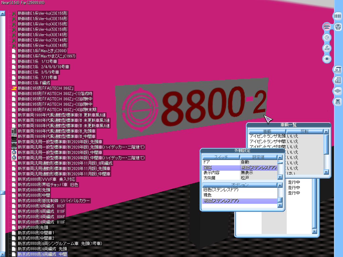
Task: Click the オプション header in 外観設定
Action: [x=240, y=185]
